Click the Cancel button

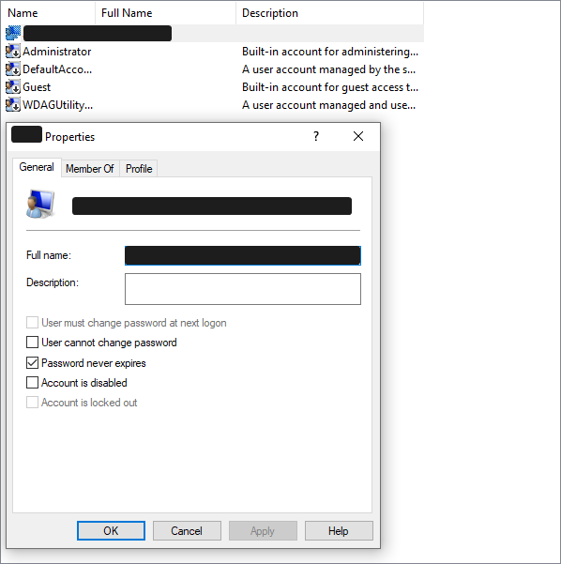click(187, 531)
